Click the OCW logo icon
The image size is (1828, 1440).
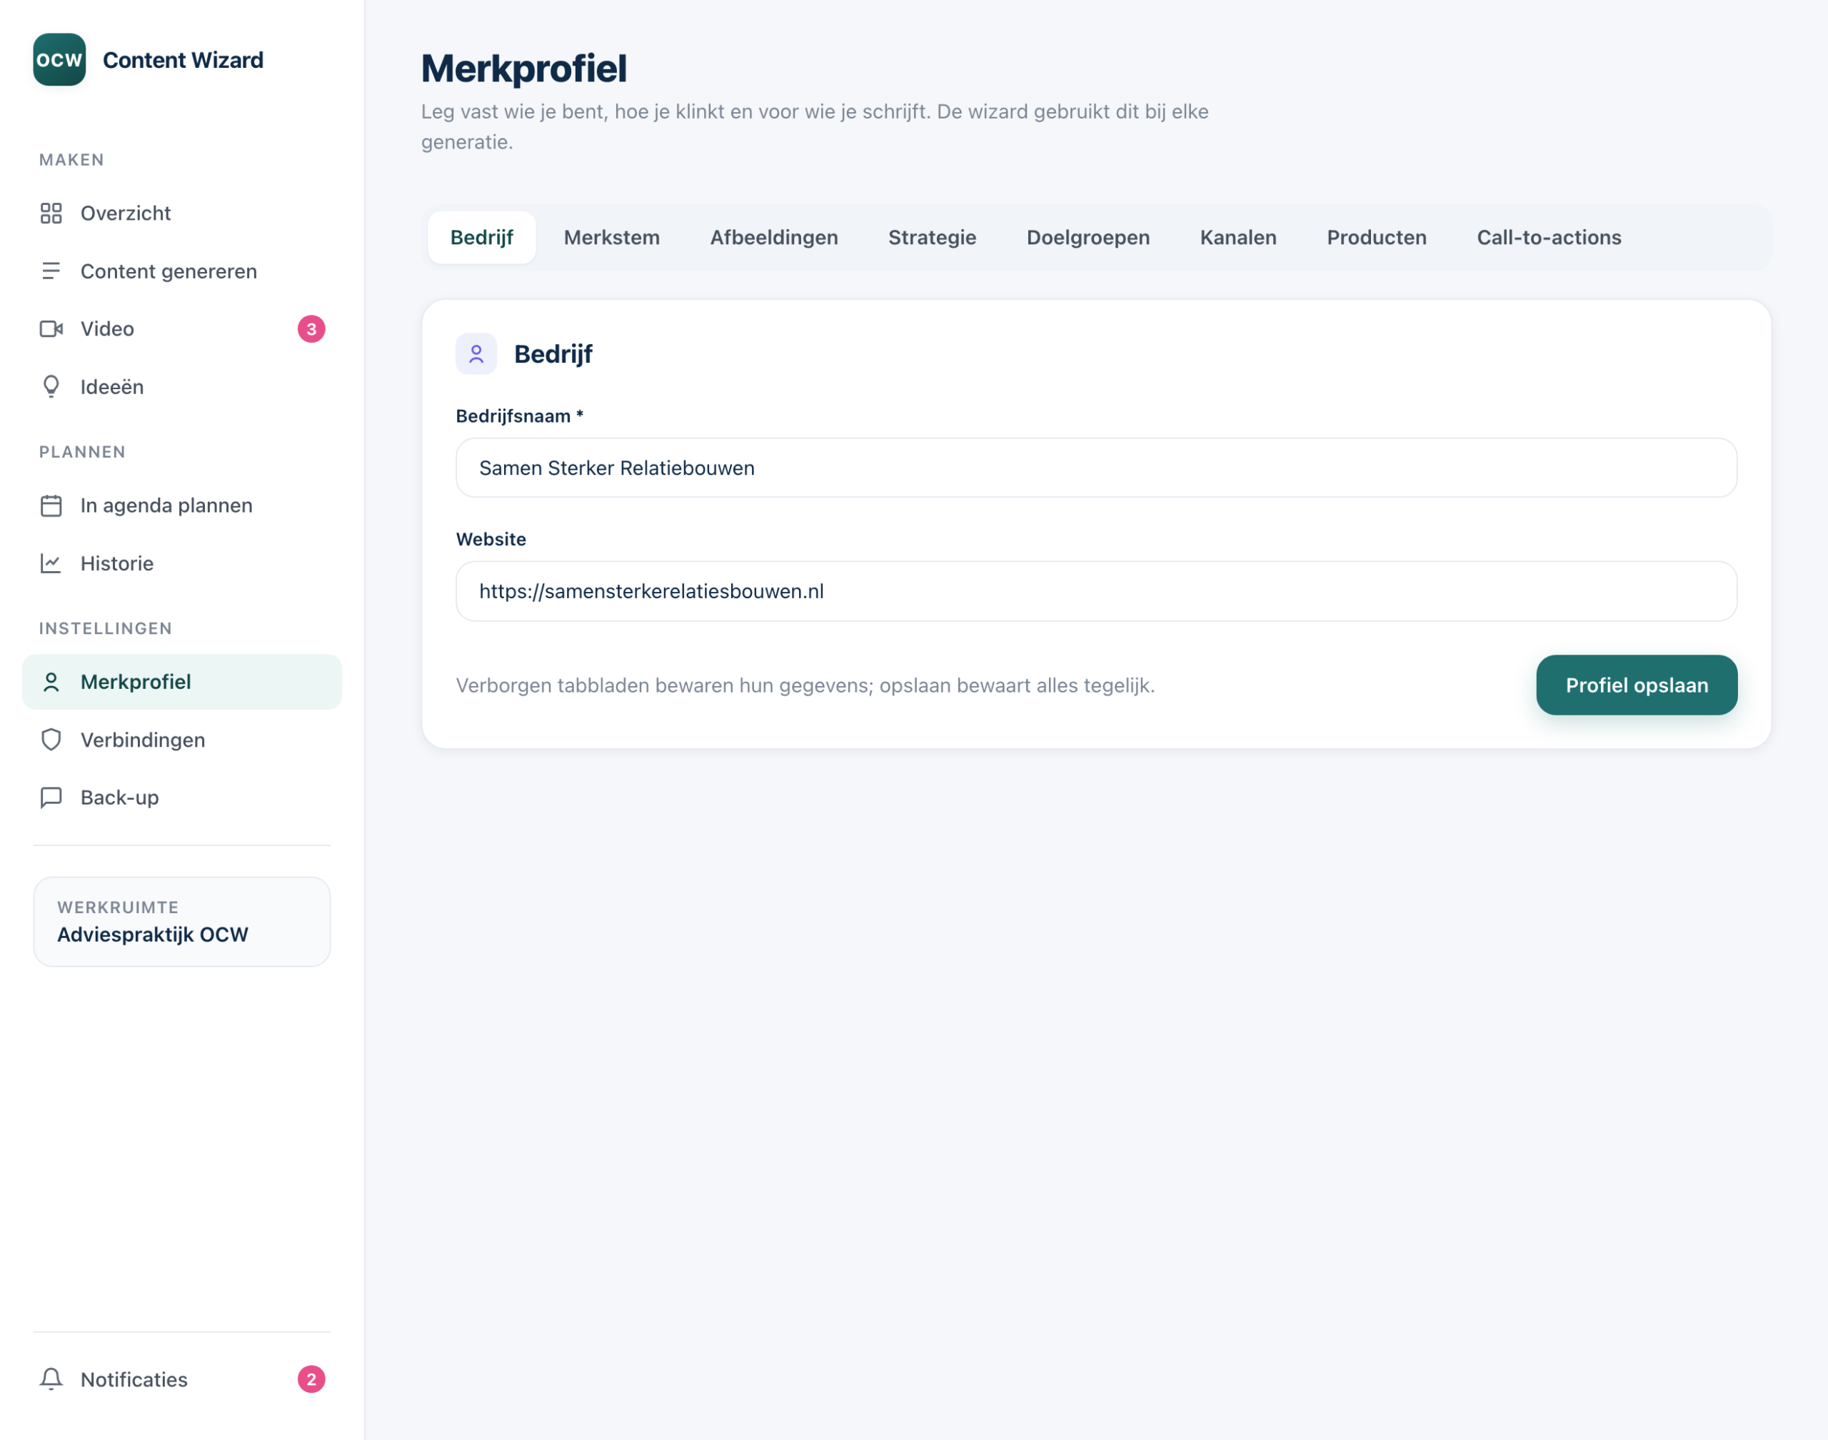[x=59, y=60]
